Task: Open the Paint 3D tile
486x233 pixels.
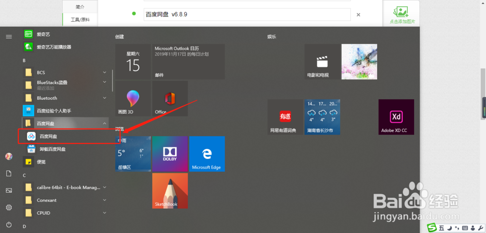Action: [x=133, y=99]
